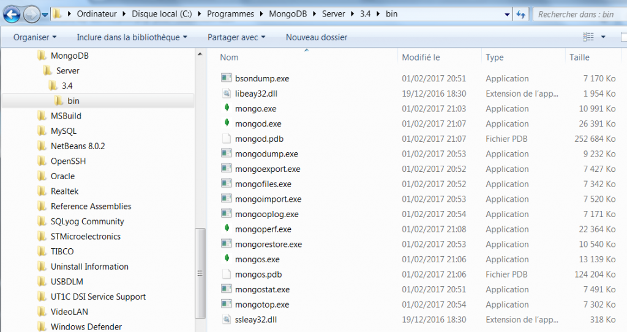Viewport: 627px width, 332px height.
Task: Click Server in the address breadcrumb
Action: [x=334, y=14]
